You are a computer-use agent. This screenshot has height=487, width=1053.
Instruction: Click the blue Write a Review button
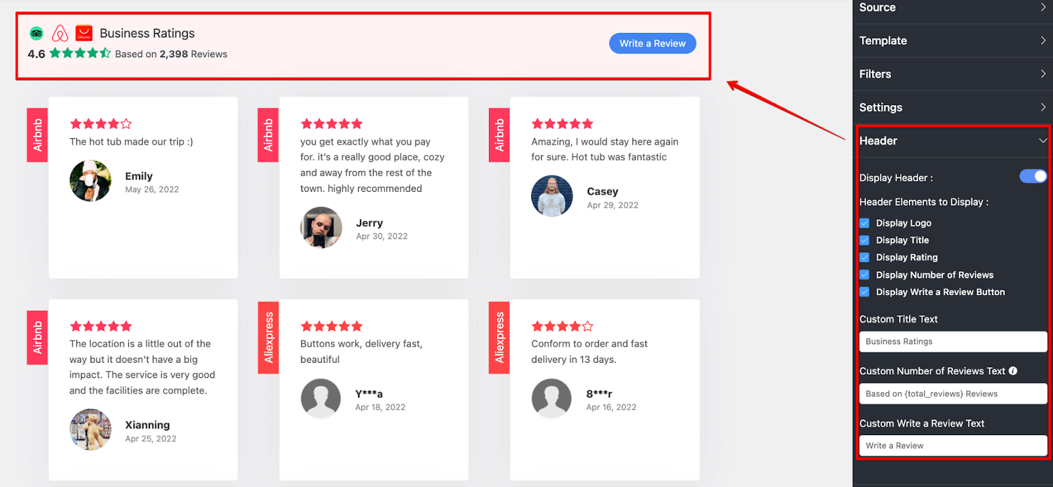652,43
